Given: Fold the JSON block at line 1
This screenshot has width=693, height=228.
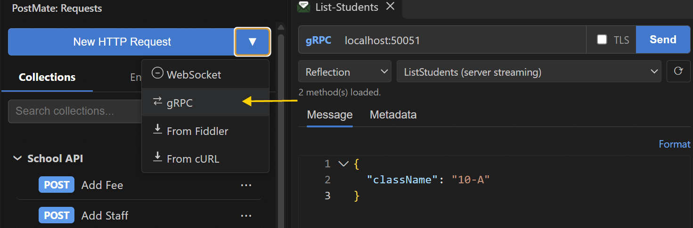Looking at the screenshot, I should tap(343, 164).
